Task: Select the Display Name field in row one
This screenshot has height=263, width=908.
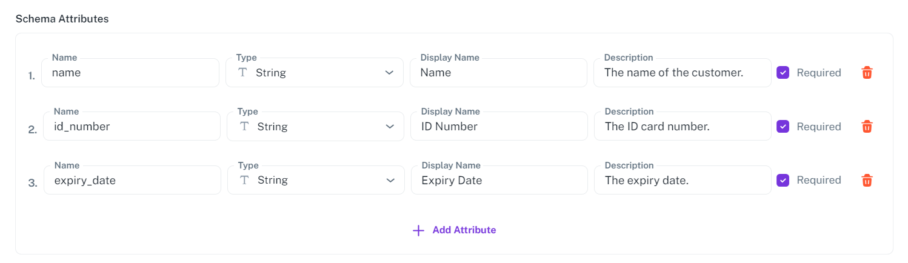Action: [498, 73]
